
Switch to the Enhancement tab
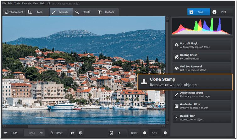pyautogui.click(x=14, y=12)
